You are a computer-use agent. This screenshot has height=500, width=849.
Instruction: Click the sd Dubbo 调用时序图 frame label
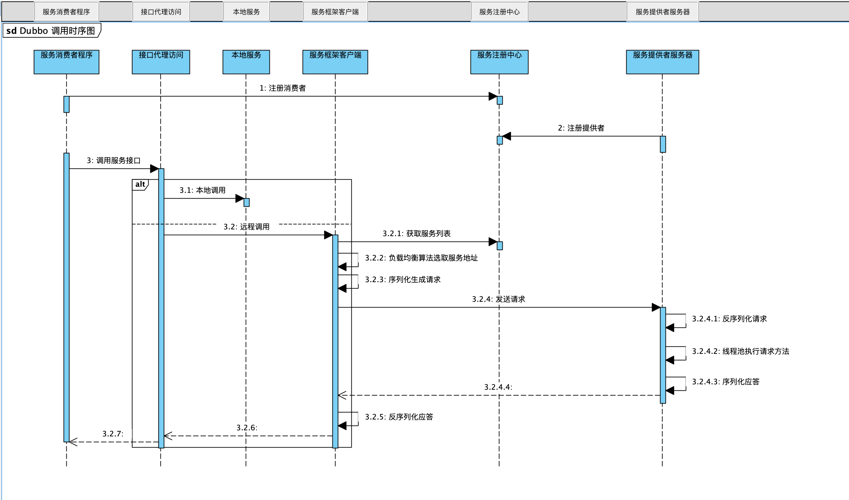click(x=51, y=30)
